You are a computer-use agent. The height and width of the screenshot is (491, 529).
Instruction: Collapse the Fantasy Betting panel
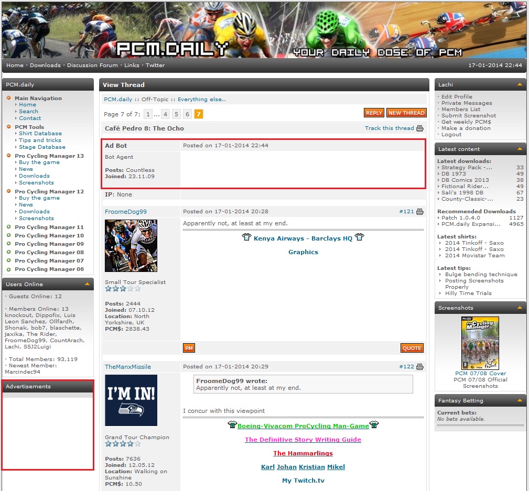click(x=520, y=401)
